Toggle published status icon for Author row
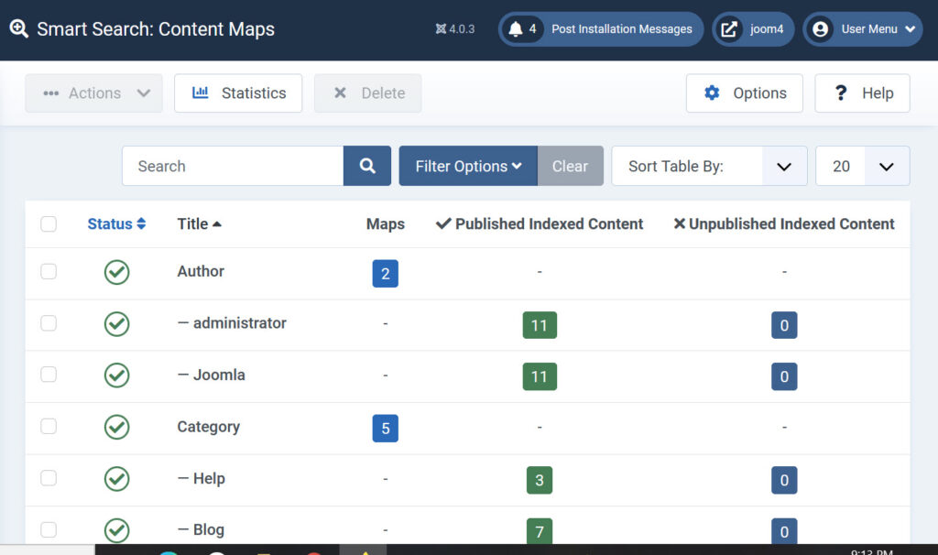938x555 pixels. click(x=116, y=272)
